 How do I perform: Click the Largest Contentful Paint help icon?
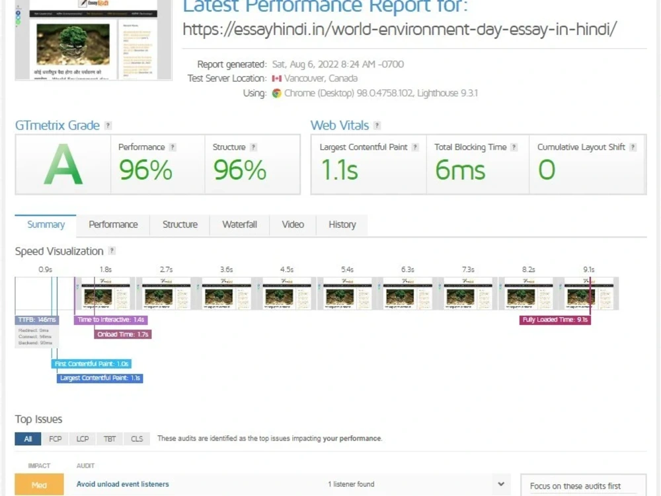coord(415,147)
